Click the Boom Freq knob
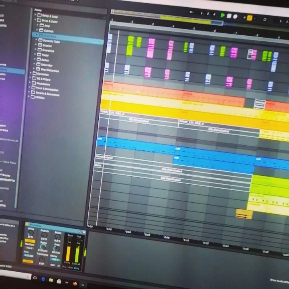Viewport: 289px width, 289px height. coord(57,249)
